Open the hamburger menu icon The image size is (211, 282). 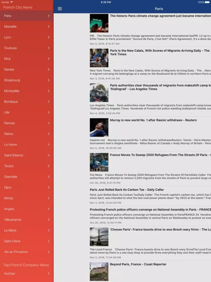click(x=60, y=9)
